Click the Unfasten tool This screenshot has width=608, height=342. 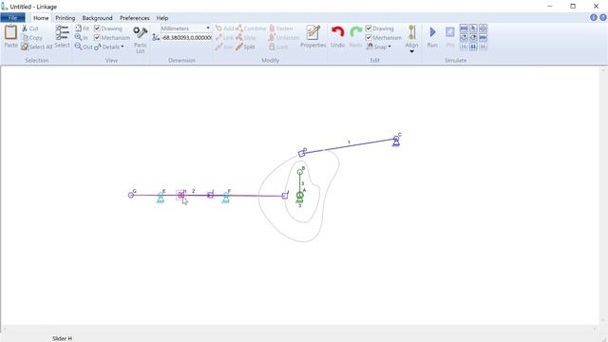(x=284, y=38)
